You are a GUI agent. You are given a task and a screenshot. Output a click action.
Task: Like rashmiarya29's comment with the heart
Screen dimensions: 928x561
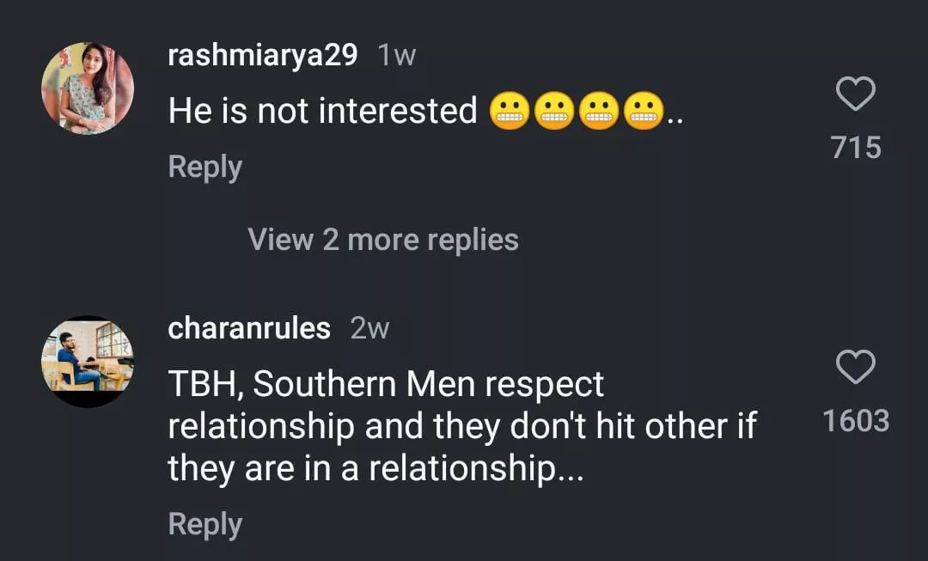[x=855, y=95]
